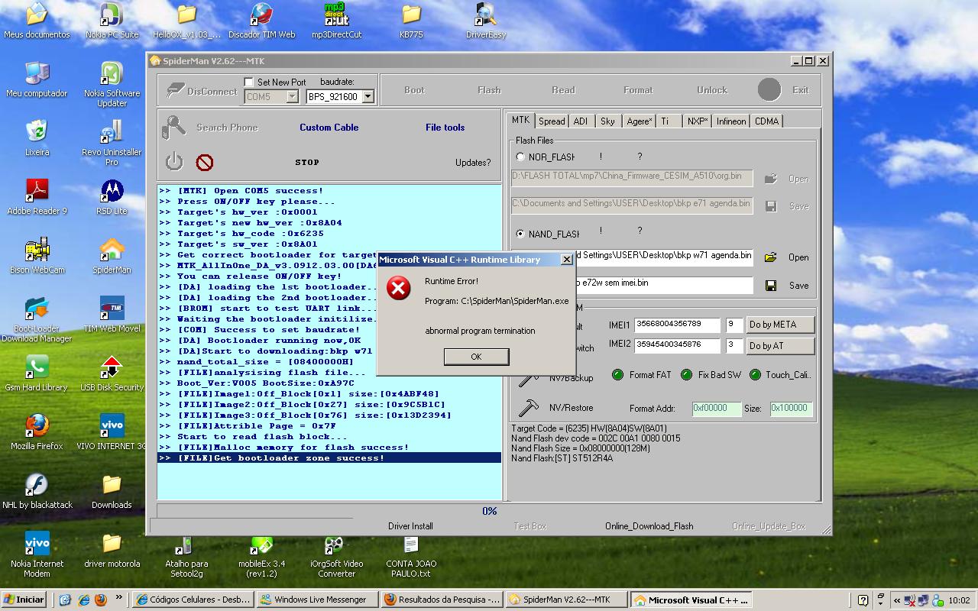Image resolution: width=978 pixels, height=611 pixels.
Task: Switch to the Infineon tab
Action: pos(730,121)
